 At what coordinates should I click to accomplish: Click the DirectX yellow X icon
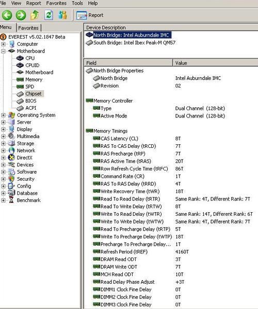click(x=11, y=158)
